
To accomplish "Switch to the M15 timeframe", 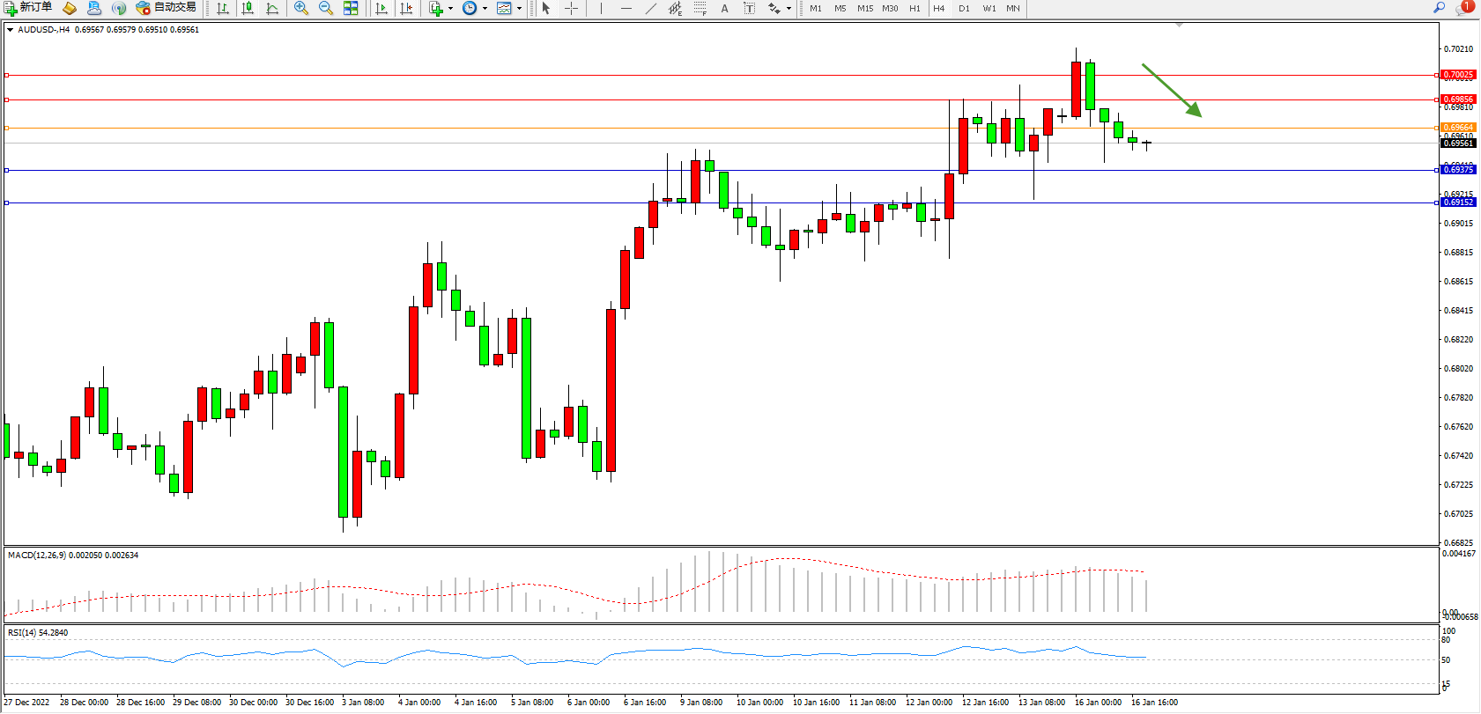I will [x=865, y=8].
